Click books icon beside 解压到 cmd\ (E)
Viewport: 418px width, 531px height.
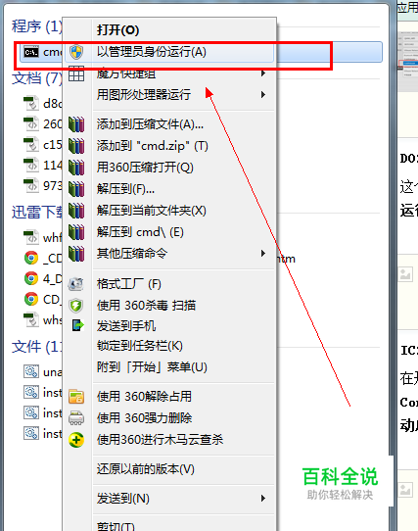[76, 232]
